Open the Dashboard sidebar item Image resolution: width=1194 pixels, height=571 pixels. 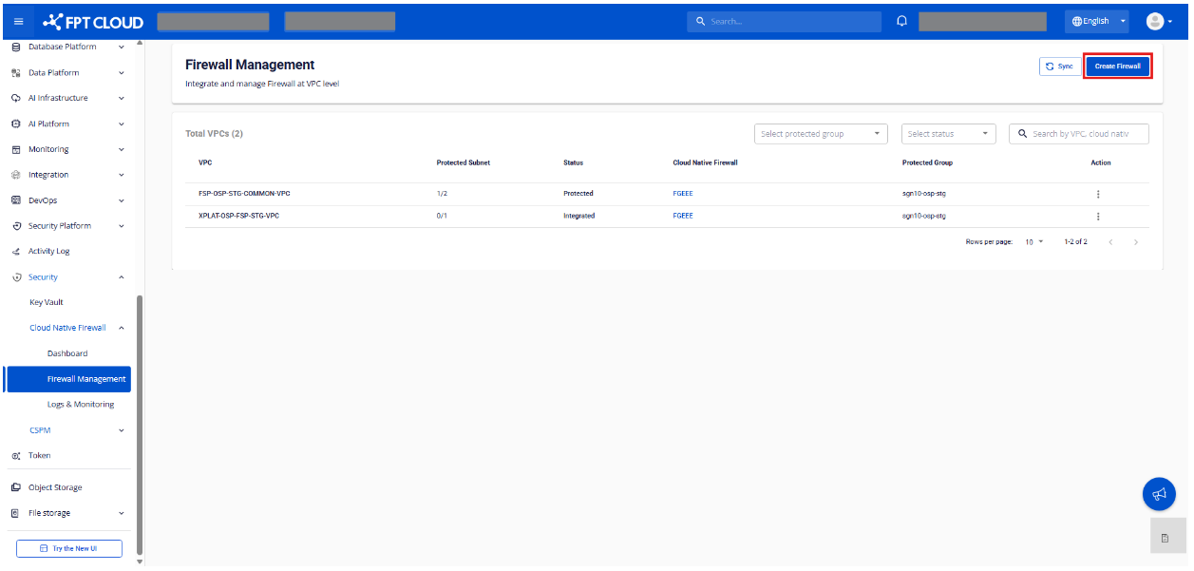coord(67,353)
